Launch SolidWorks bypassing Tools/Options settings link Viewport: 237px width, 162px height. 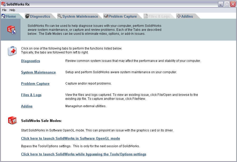pos(83,154)
